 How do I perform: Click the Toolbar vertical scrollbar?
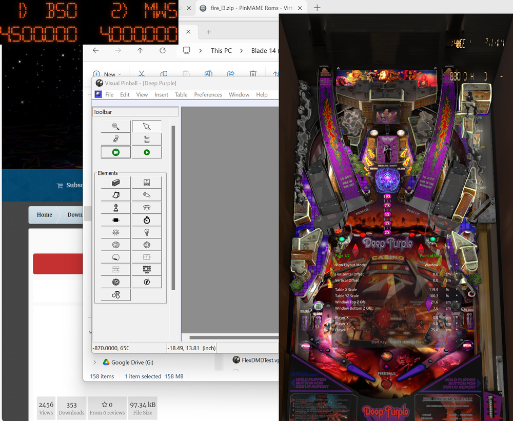pos(173,208)
